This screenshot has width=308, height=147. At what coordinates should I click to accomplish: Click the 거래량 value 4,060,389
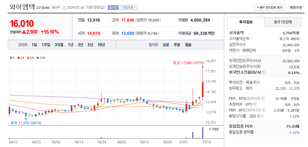(x=200, y=20)
